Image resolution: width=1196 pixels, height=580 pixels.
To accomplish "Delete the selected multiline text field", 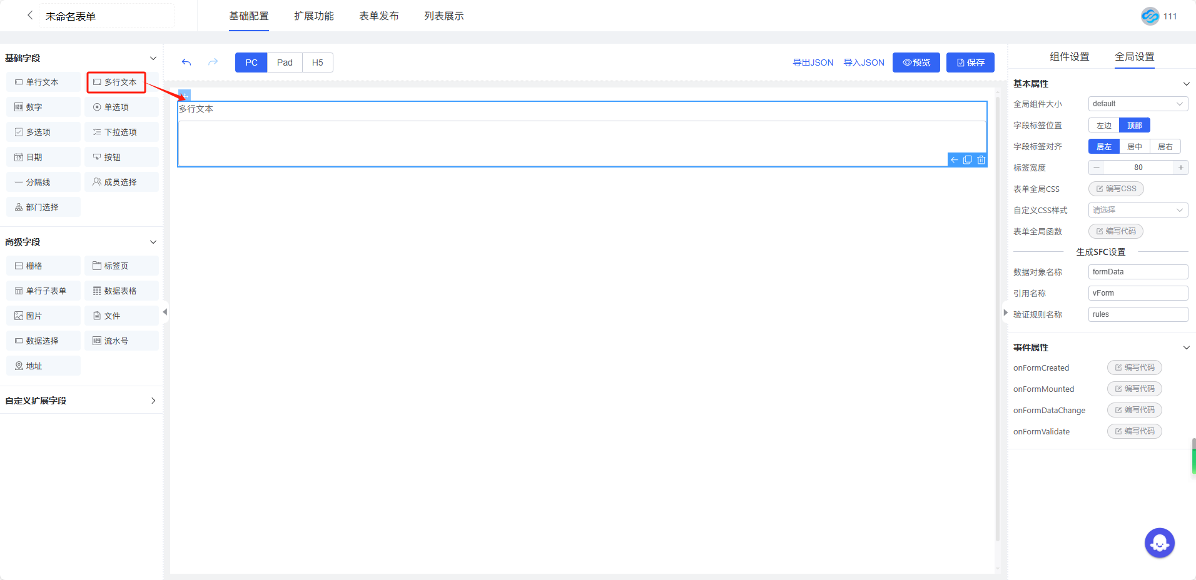I will (981, 160).
